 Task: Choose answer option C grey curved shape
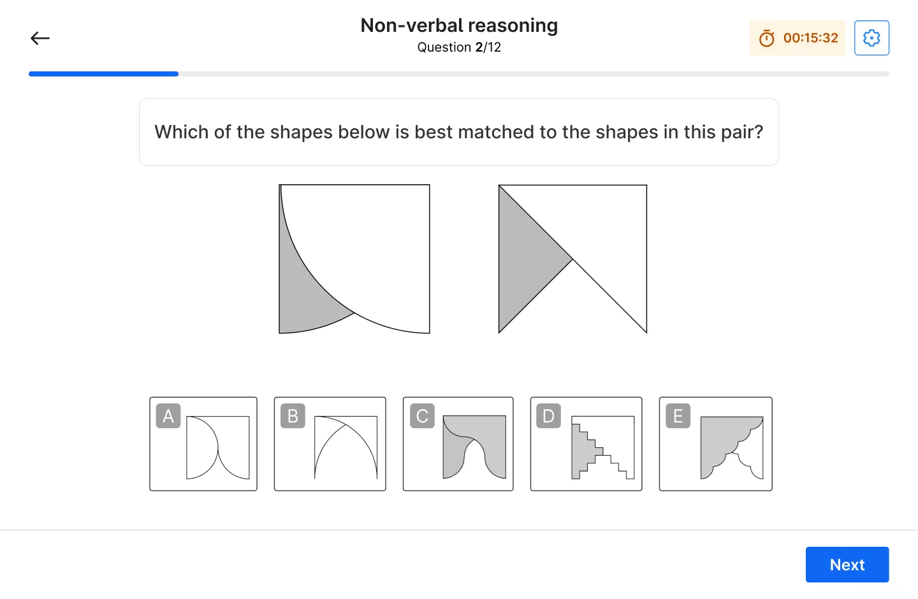click(474, 447)
